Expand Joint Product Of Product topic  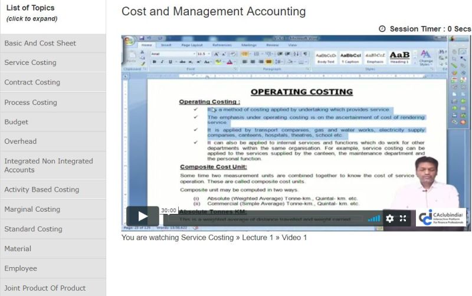(x=45, y=288)
